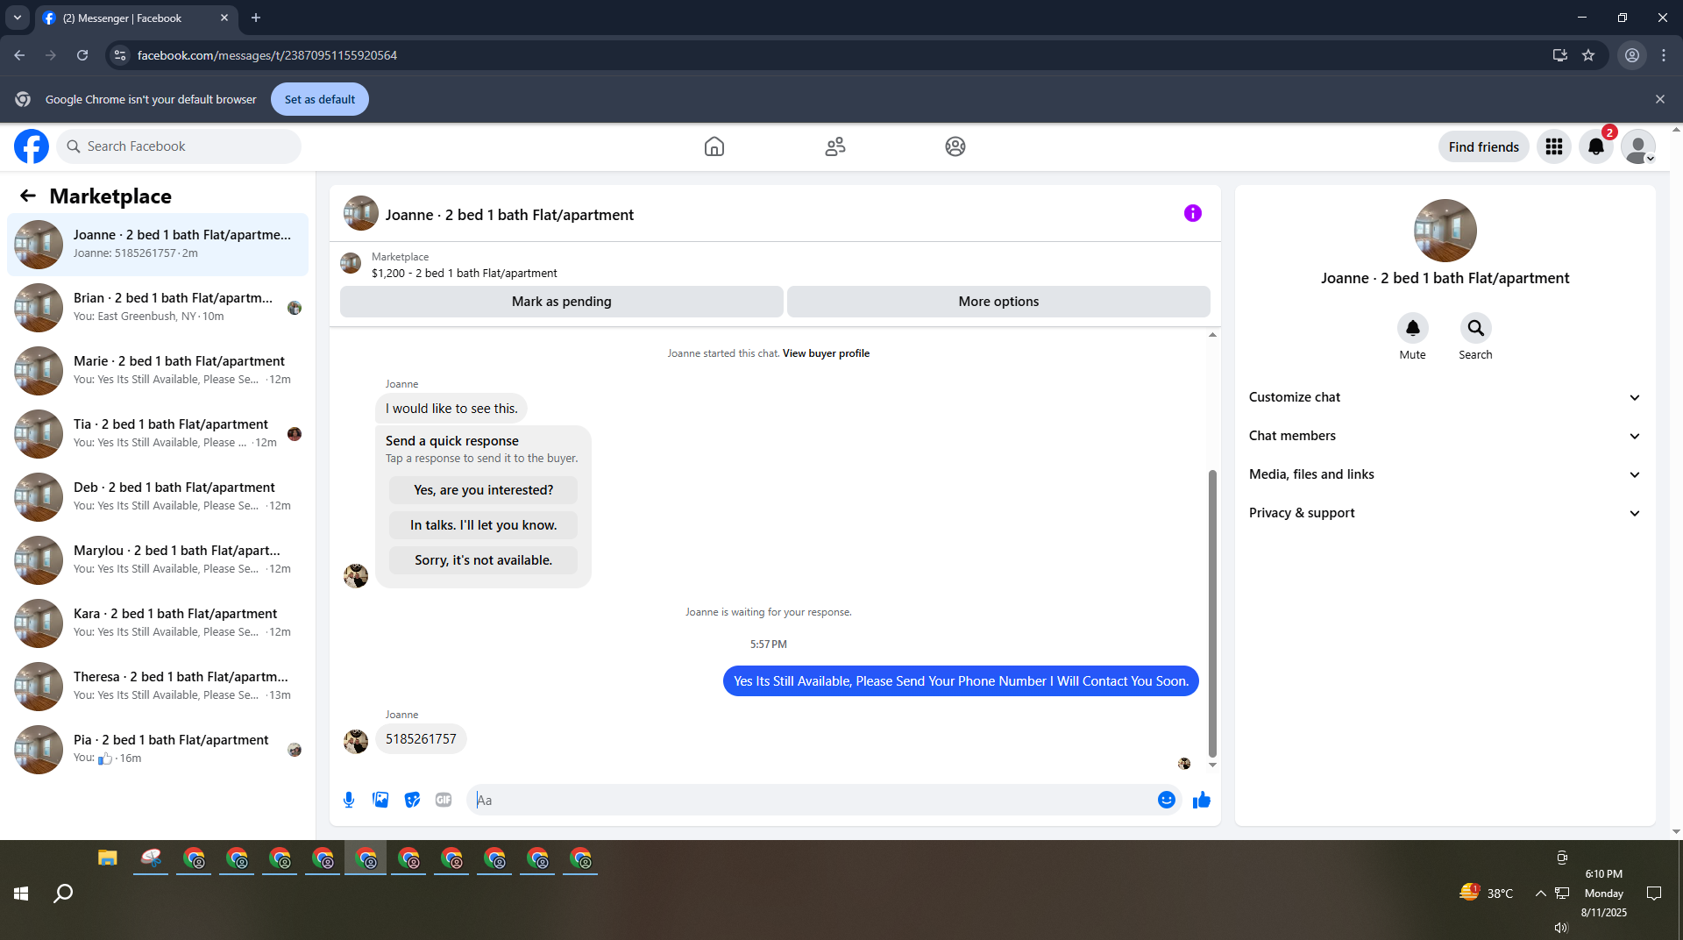
Task: Open Chrome three-dot menu
Action: click(1664, 55)
